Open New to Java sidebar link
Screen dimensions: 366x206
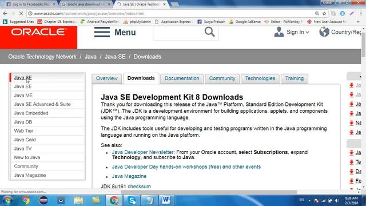[27, 157]
